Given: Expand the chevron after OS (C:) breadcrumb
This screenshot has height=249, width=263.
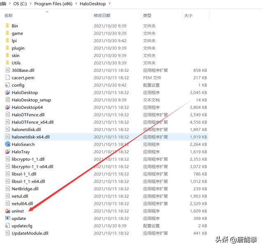Looking at the screenshot, I should point(30,3).
